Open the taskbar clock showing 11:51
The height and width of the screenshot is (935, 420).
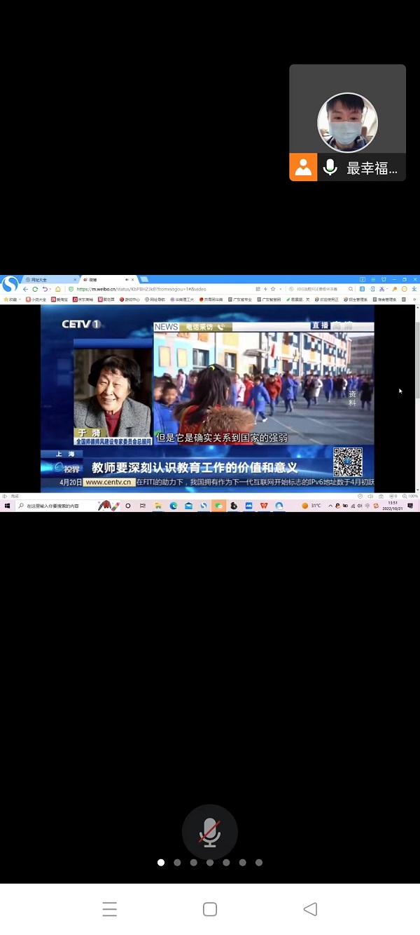tap(393, 506)
